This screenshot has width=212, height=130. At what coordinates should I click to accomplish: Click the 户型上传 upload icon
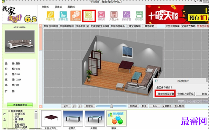[x=114, y=16]
